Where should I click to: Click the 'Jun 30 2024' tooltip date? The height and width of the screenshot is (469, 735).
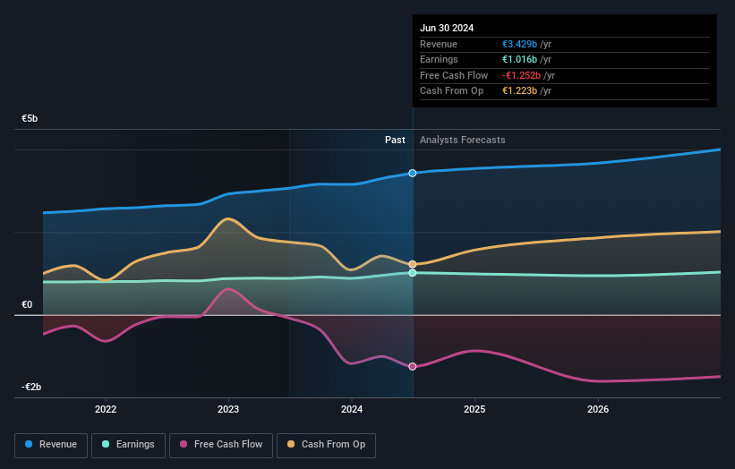click(447, 28)
